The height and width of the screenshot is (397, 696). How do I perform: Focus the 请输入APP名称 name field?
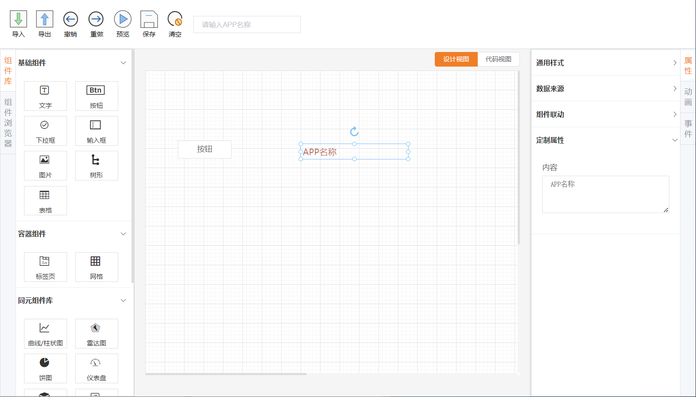tap(247, 24)
